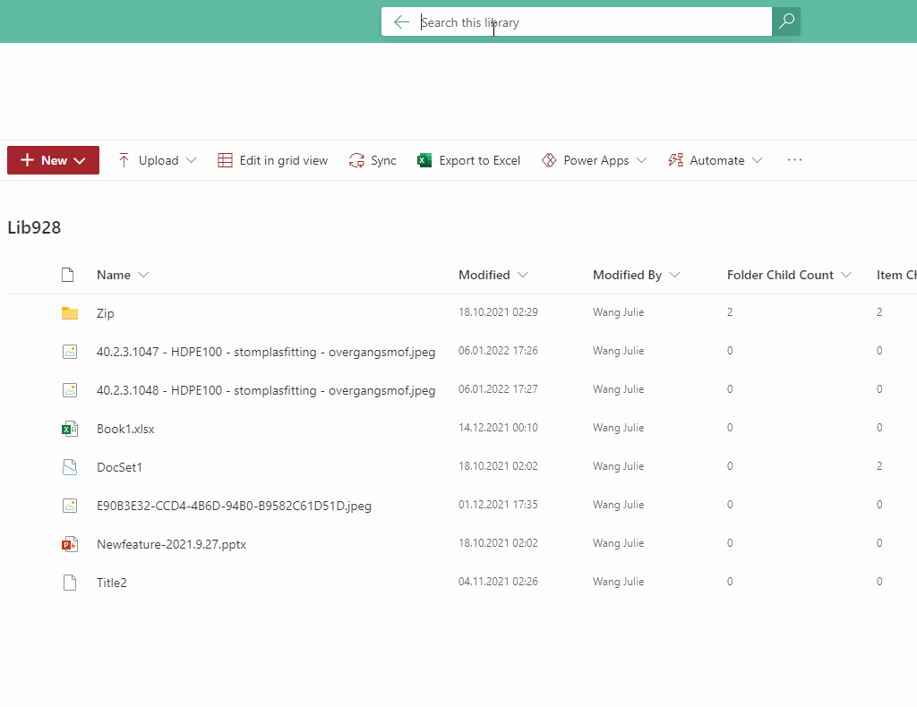Viewport: 917px width, 707px height.
Task: Open the ellipsis overflow menu
Action: pos(794,159)
